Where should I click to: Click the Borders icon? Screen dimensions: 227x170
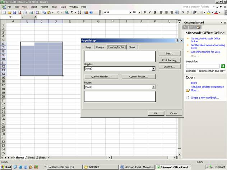(201, 13)
